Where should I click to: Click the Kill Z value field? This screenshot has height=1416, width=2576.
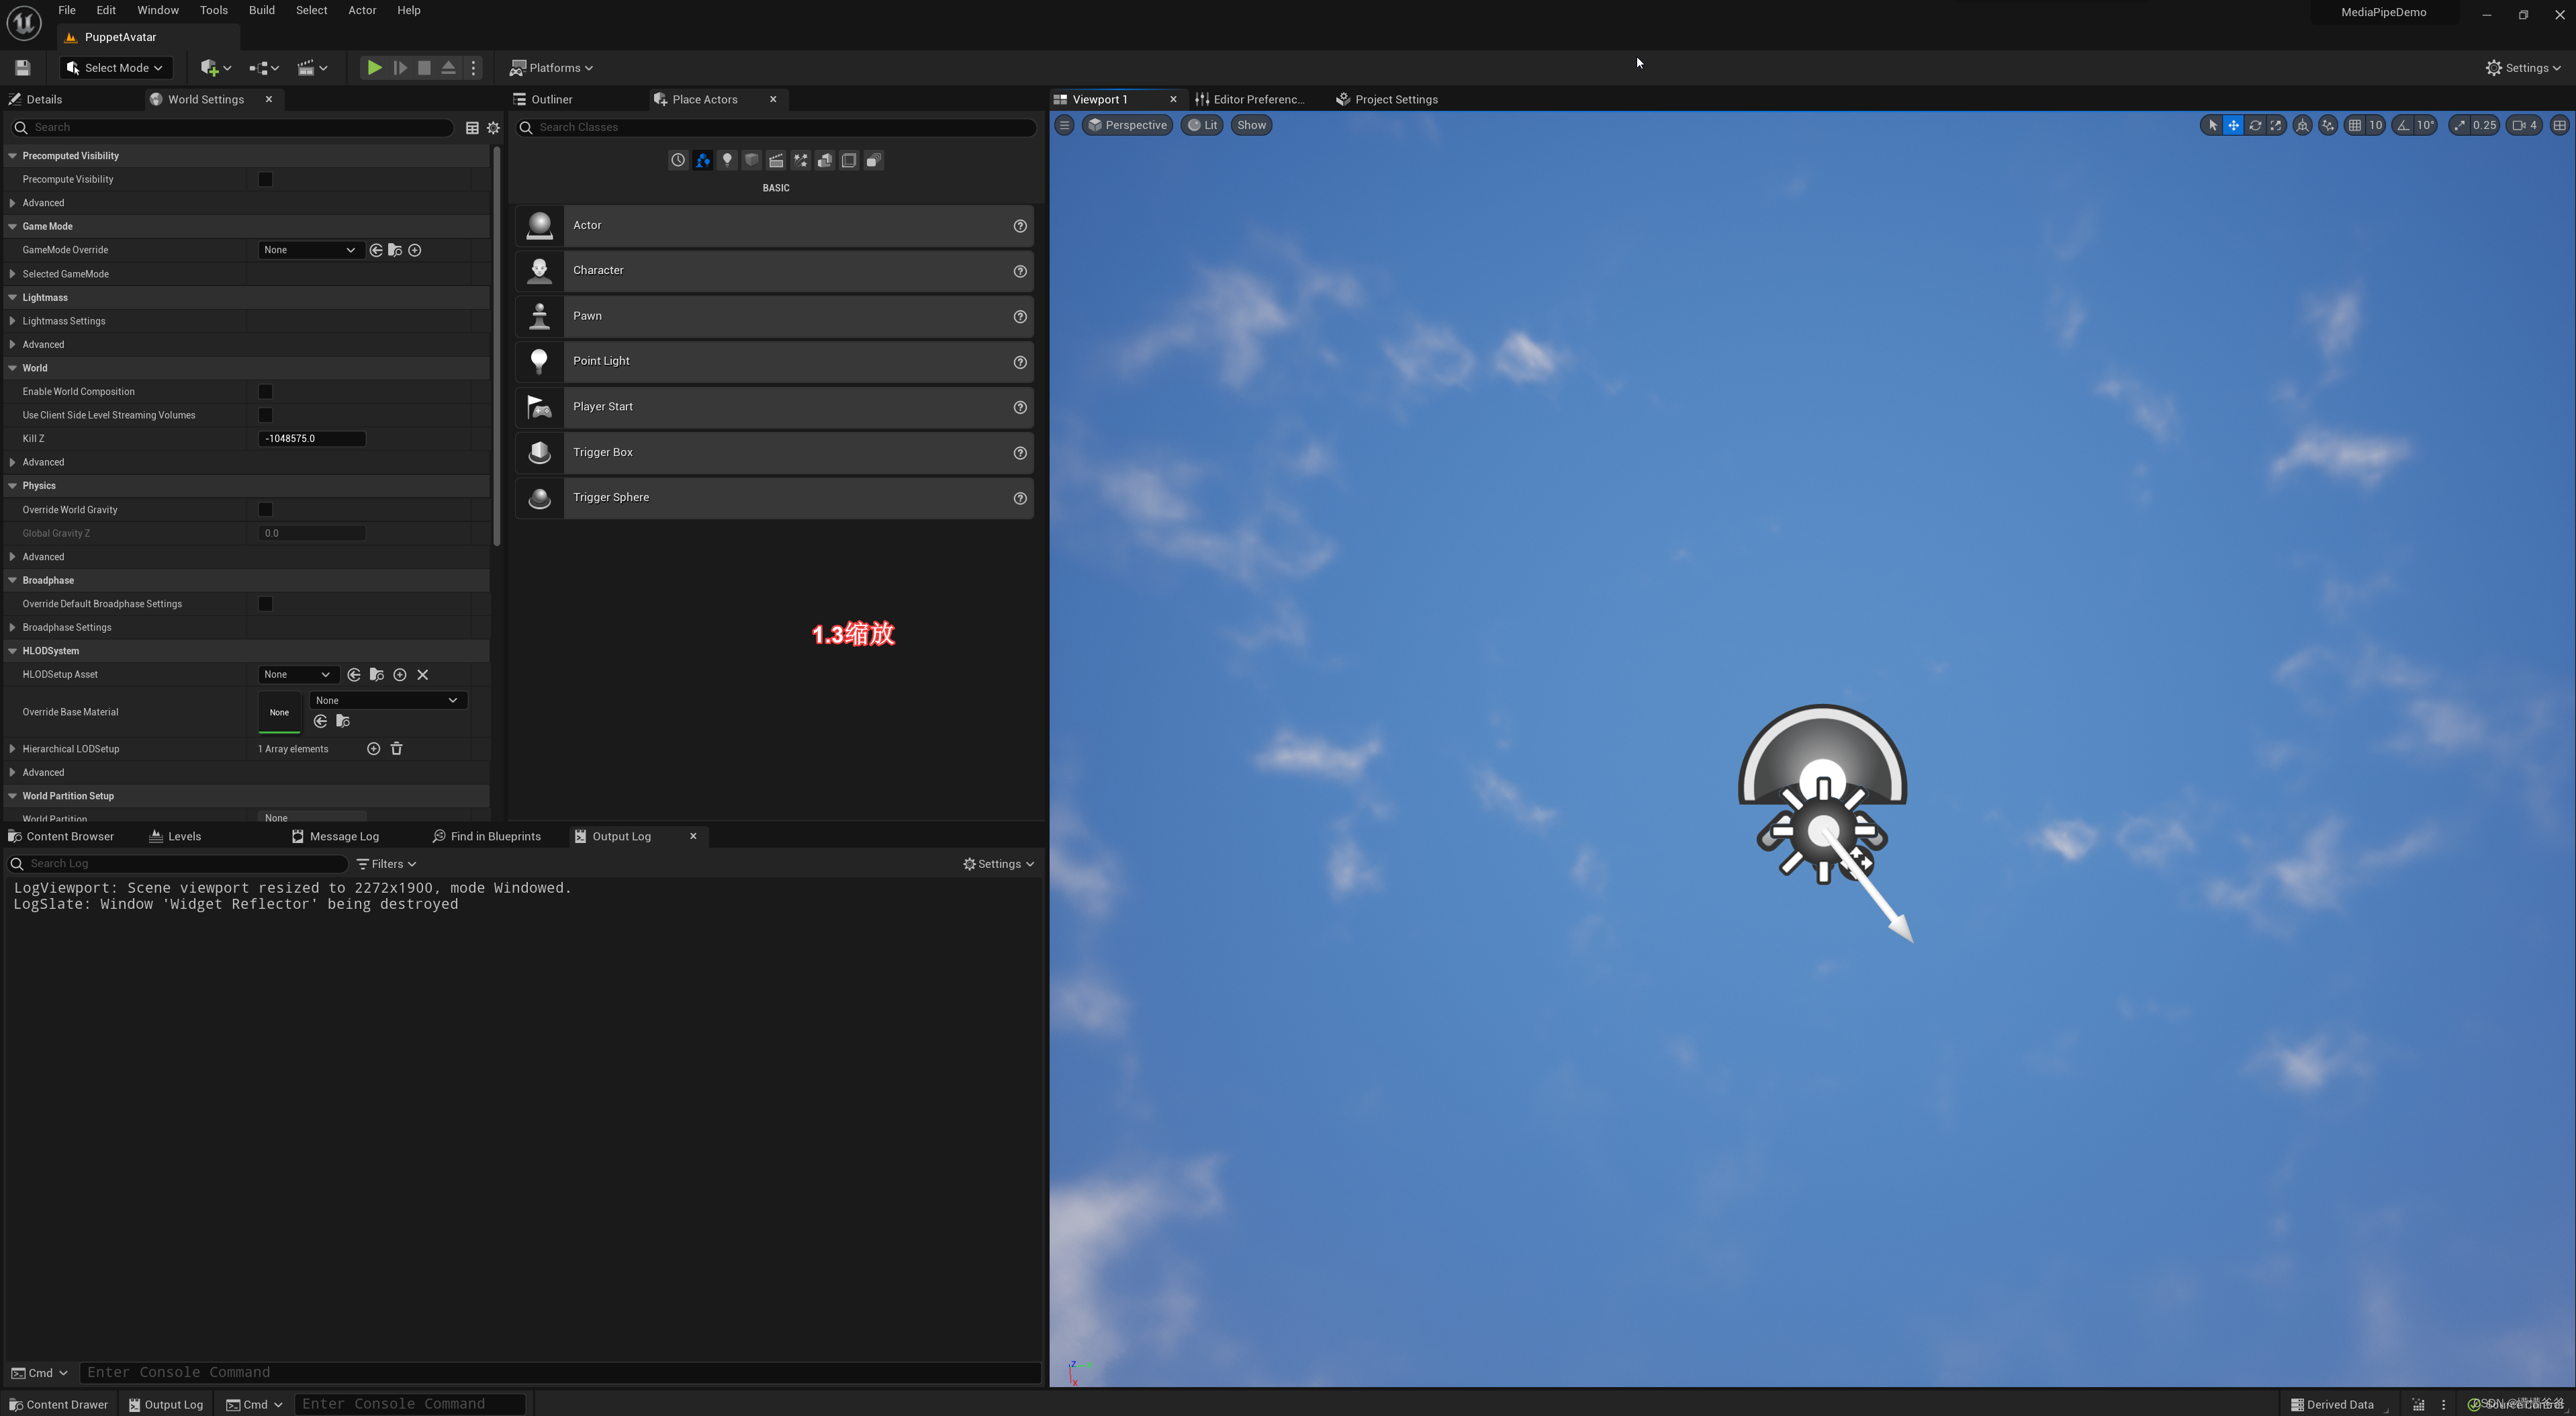click(311, 438)
